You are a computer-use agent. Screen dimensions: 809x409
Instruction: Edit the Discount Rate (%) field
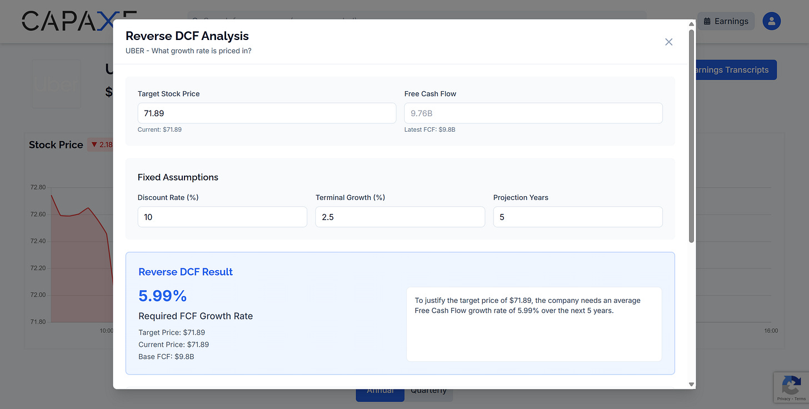[222, 217]
